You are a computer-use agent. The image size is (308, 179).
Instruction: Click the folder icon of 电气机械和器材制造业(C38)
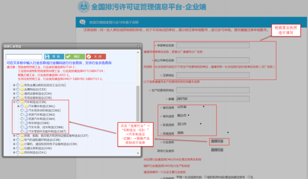point(22,140)
